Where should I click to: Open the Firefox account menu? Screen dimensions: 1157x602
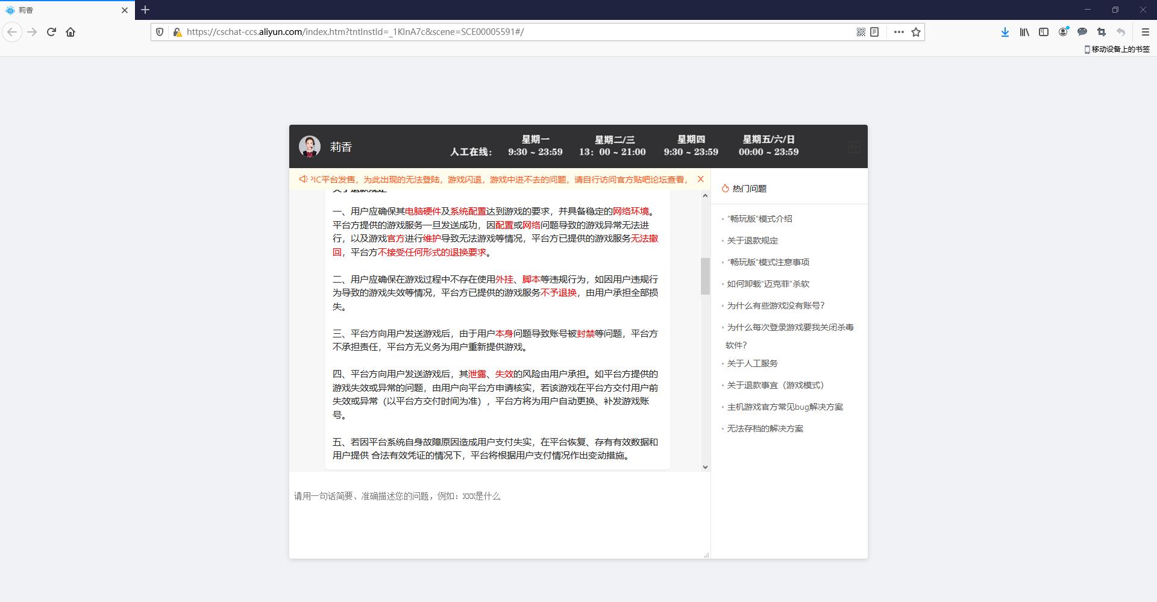(1062, 32)
